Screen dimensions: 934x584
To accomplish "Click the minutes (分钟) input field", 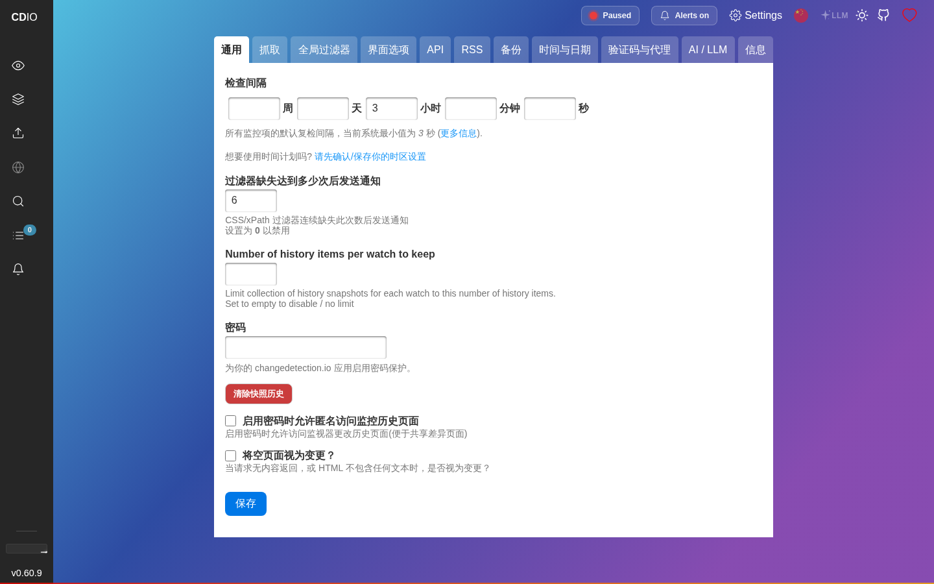I will point(471,108).
